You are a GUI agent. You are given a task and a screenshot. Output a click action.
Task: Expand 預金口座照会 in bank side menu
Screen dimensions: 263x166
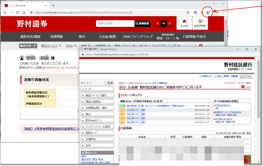click(x=97, y=101)
